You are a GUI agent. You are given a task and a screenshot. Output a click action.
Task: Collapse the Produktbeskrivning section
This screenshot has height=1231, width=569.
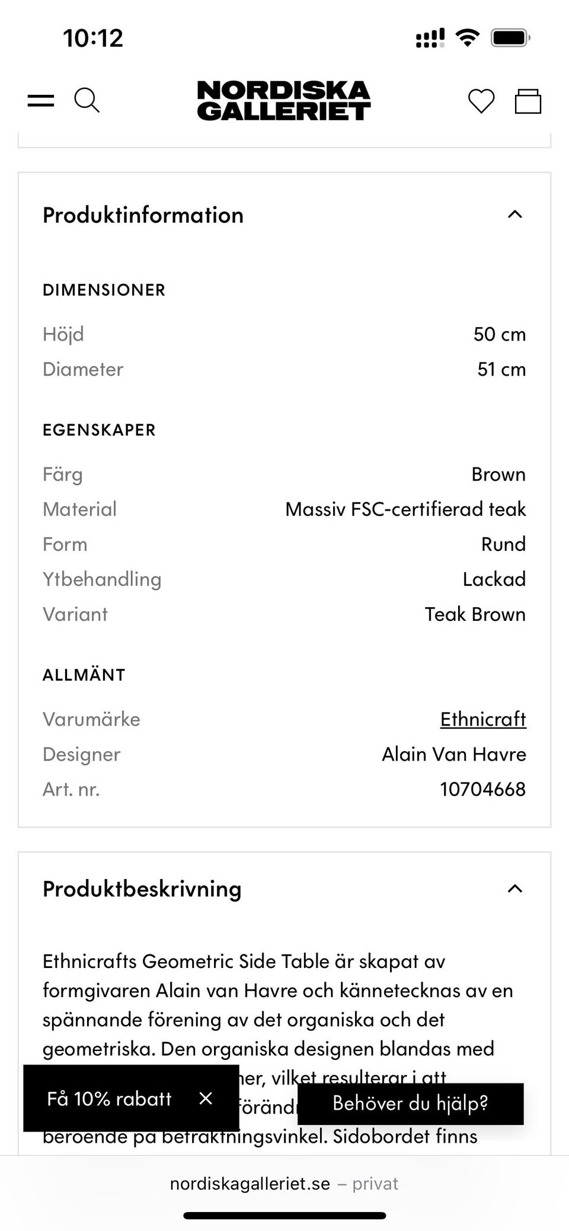pos(515,889)
